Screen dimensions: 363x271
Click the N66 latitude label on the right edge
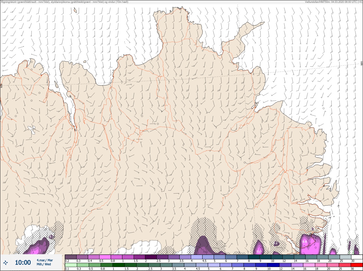pyautogui.click(x=362, y=64)
